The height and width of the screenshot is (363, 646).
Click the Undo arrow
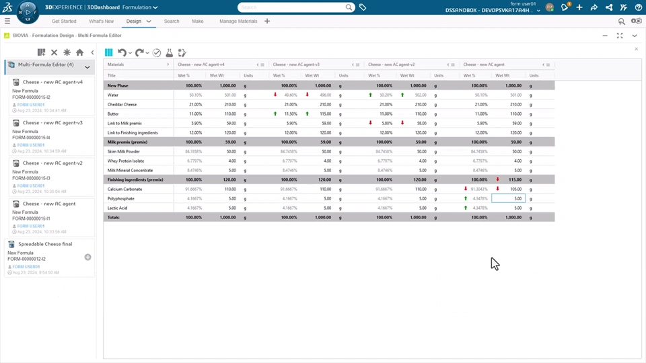pyautogui.click(x=122, y=52)
